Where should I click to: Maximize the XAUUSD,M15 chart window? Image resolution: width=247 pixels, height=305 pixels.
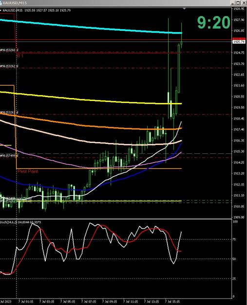tap(238, 3)
